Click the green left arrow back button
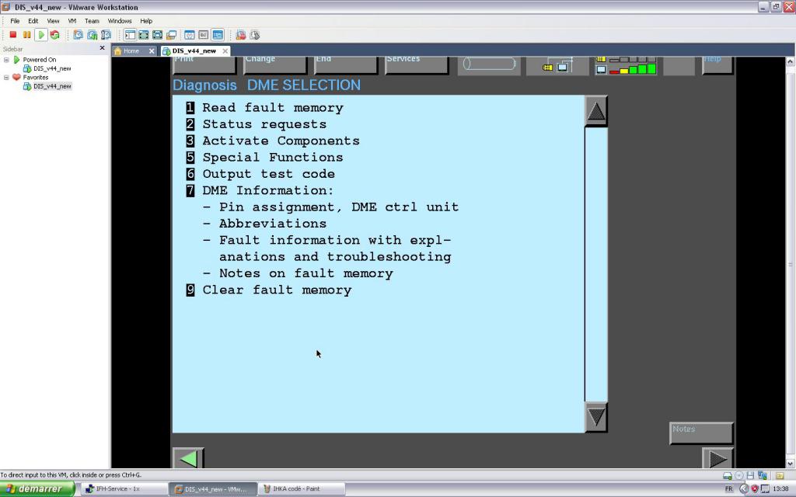The height and width of the screenshot is (497, 796). pos(188,459)
